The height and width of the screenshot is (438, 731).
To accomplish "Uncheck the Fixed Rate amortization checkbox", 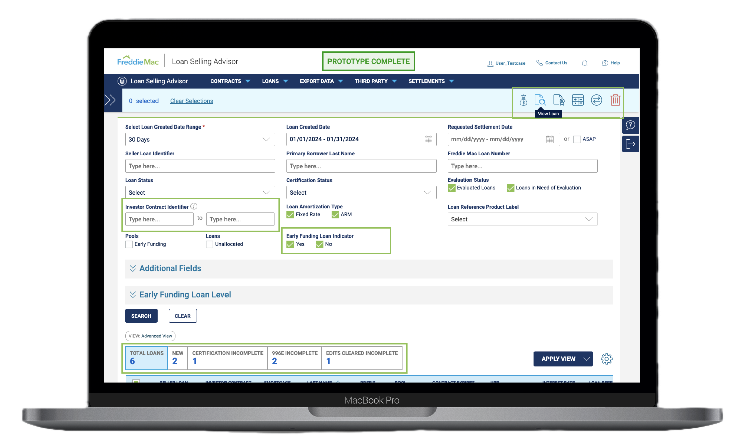I will pos(290,214).
